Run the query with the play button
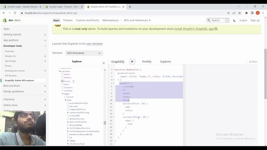This screenshot has width=267, height=150. pyautogui.click(x=132, y=61)
